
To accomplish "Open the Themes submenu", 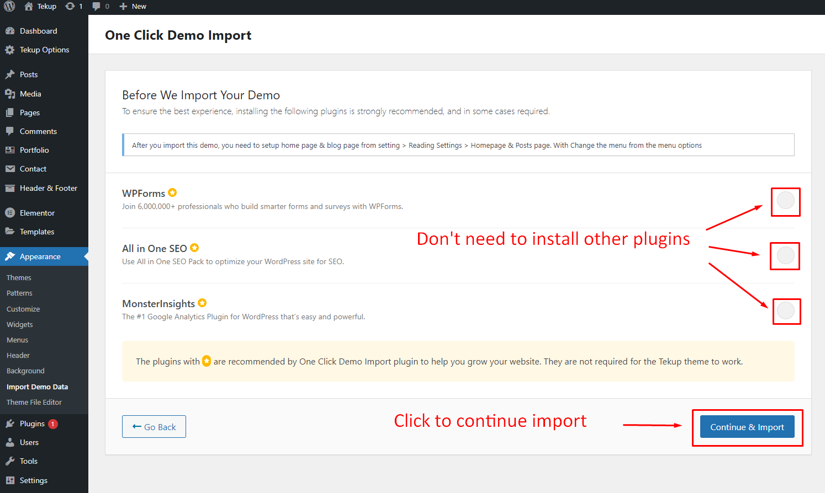I will pos(19,277).
